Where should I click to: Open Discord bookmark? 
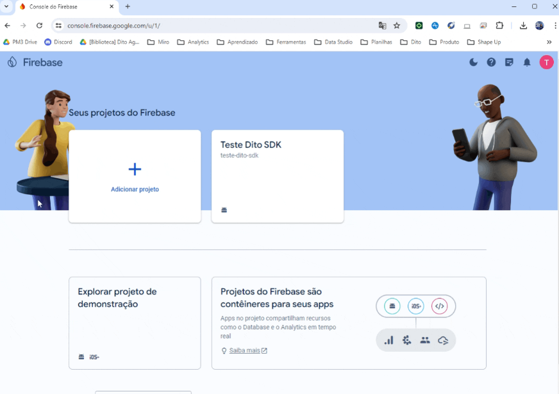tap(58, 42)
